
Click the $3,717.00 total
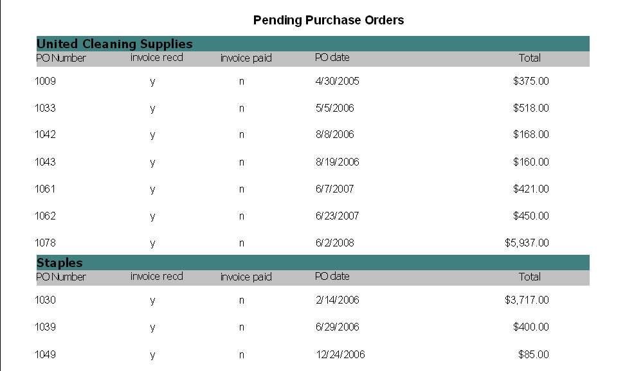point(527,300)
